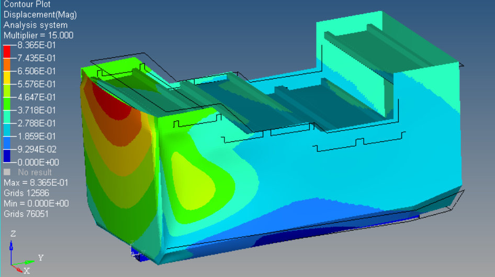The image size is (495, 277).
Task: Click the Displacement(Mag) label
Action: point(40,15)
